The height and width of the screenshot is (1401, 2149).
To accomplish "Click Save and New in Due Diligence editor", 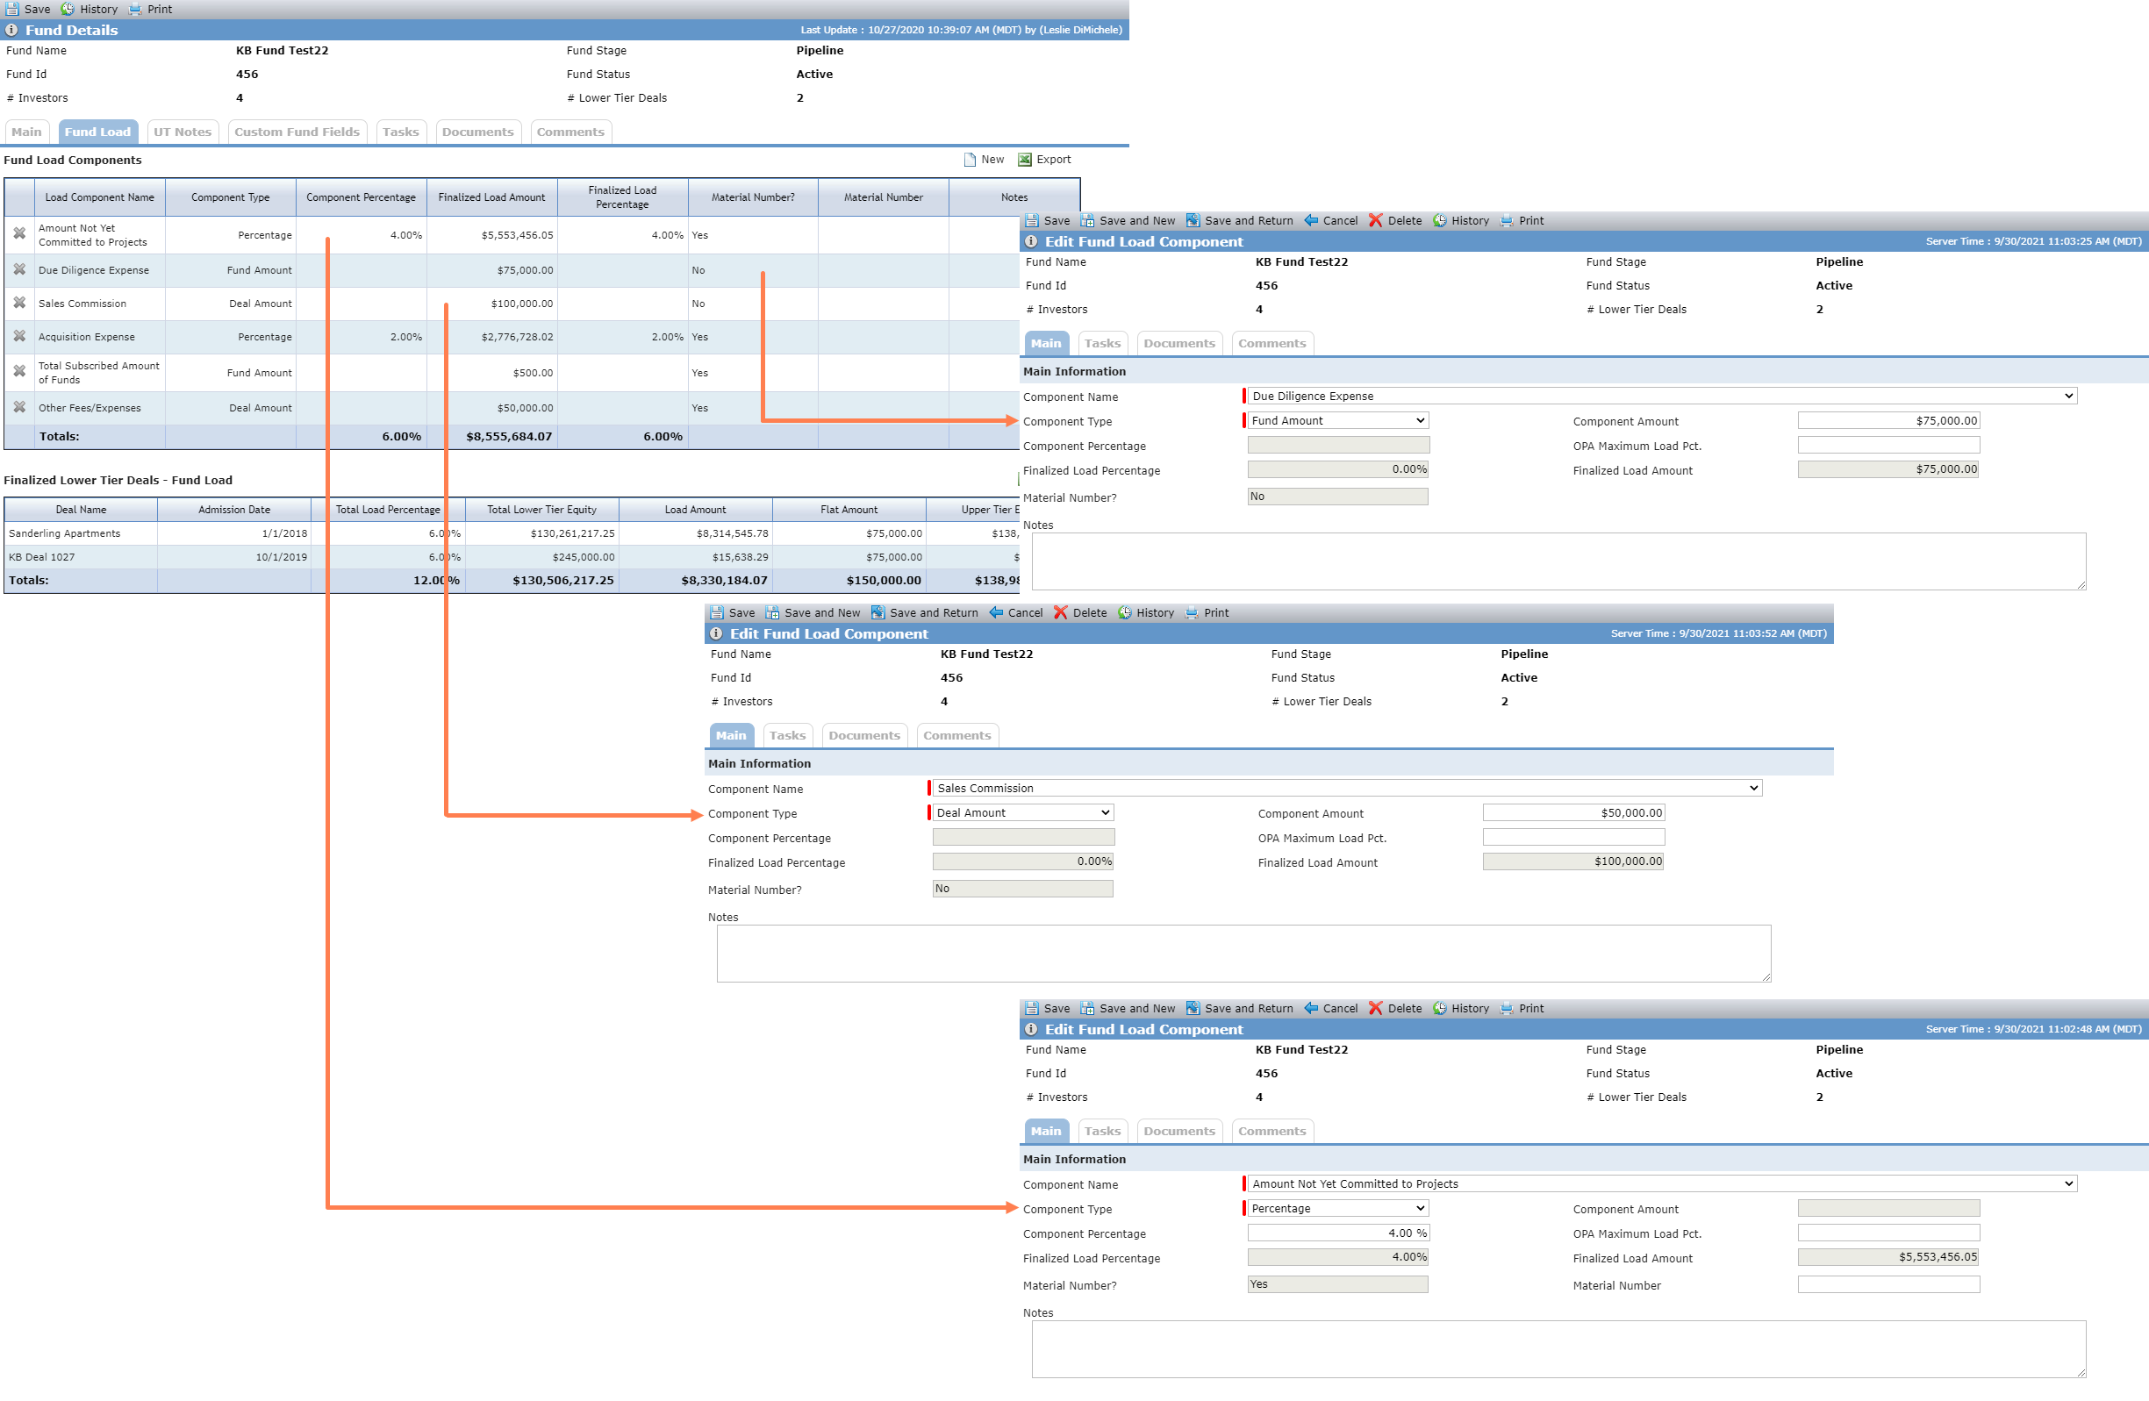I will (x=1128, y=220).
